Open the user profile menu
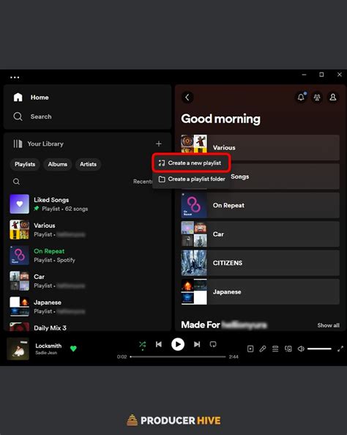347x435 pixels. point(333,97)
